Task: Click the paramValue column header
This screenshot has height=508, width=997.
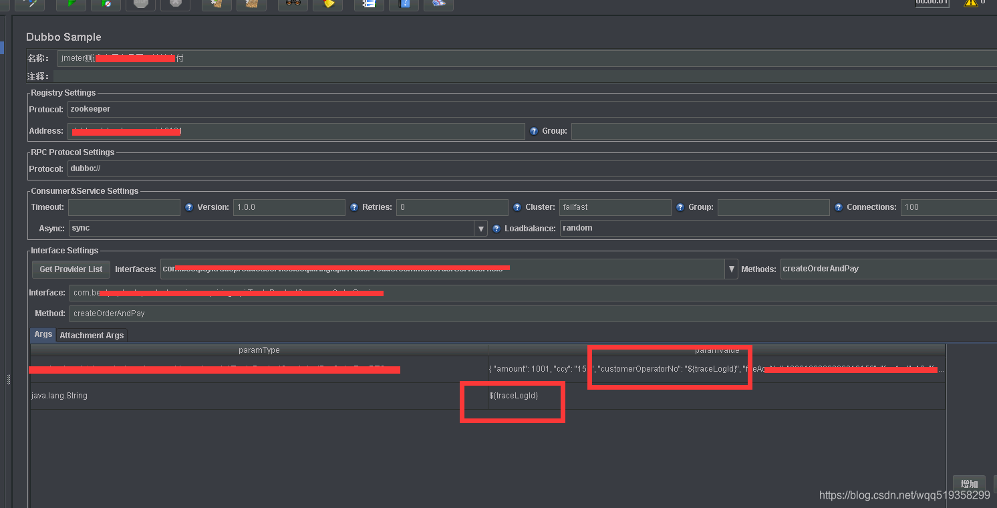Action: coord(716,350)
